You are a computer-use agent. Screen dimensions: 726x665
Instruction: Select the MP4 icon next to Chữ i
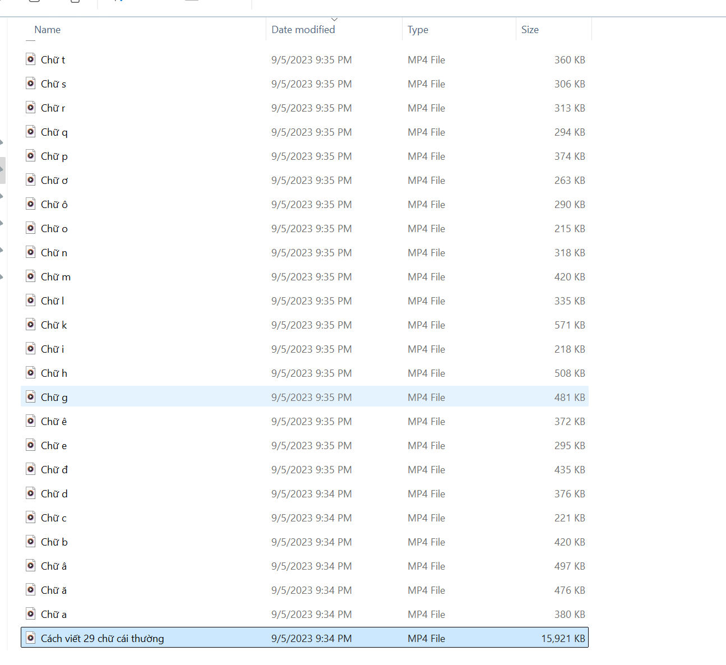pos(31,348)
